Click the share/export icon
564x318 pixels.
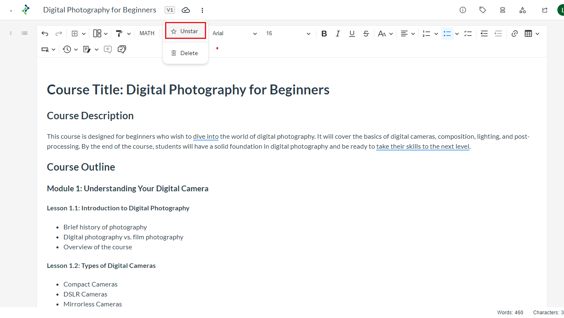545,10
